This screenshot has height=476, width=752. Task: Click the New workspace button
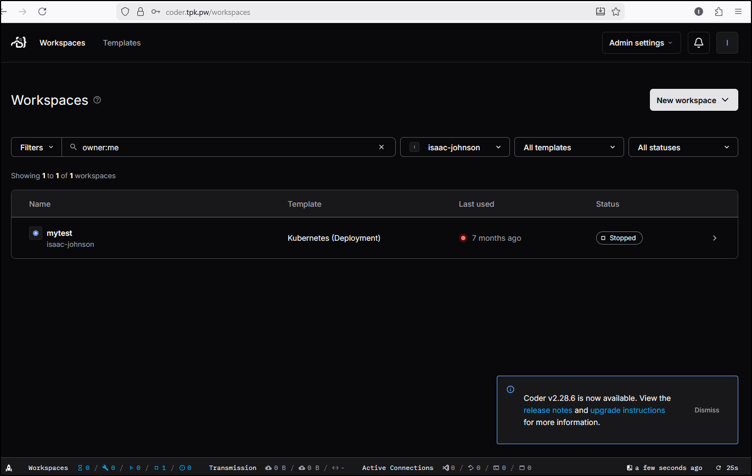point(693,100)
